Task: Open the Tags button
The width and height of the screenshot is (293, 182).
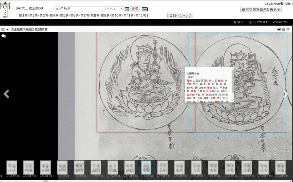Action: click(x=144, y=9)
